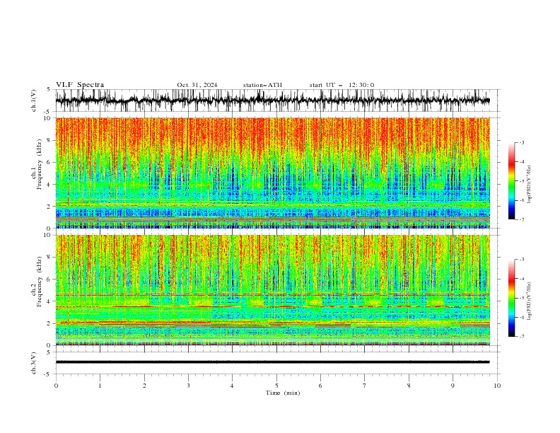Click the ch.2 spectrogram color scale bar
This screenshot has height=433, width=560.
click(x=512, y=298)
